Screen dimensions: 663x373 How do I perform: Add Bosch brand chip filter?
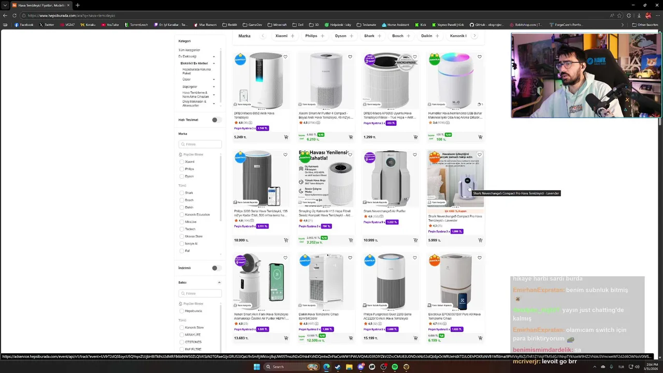(401, 36)
